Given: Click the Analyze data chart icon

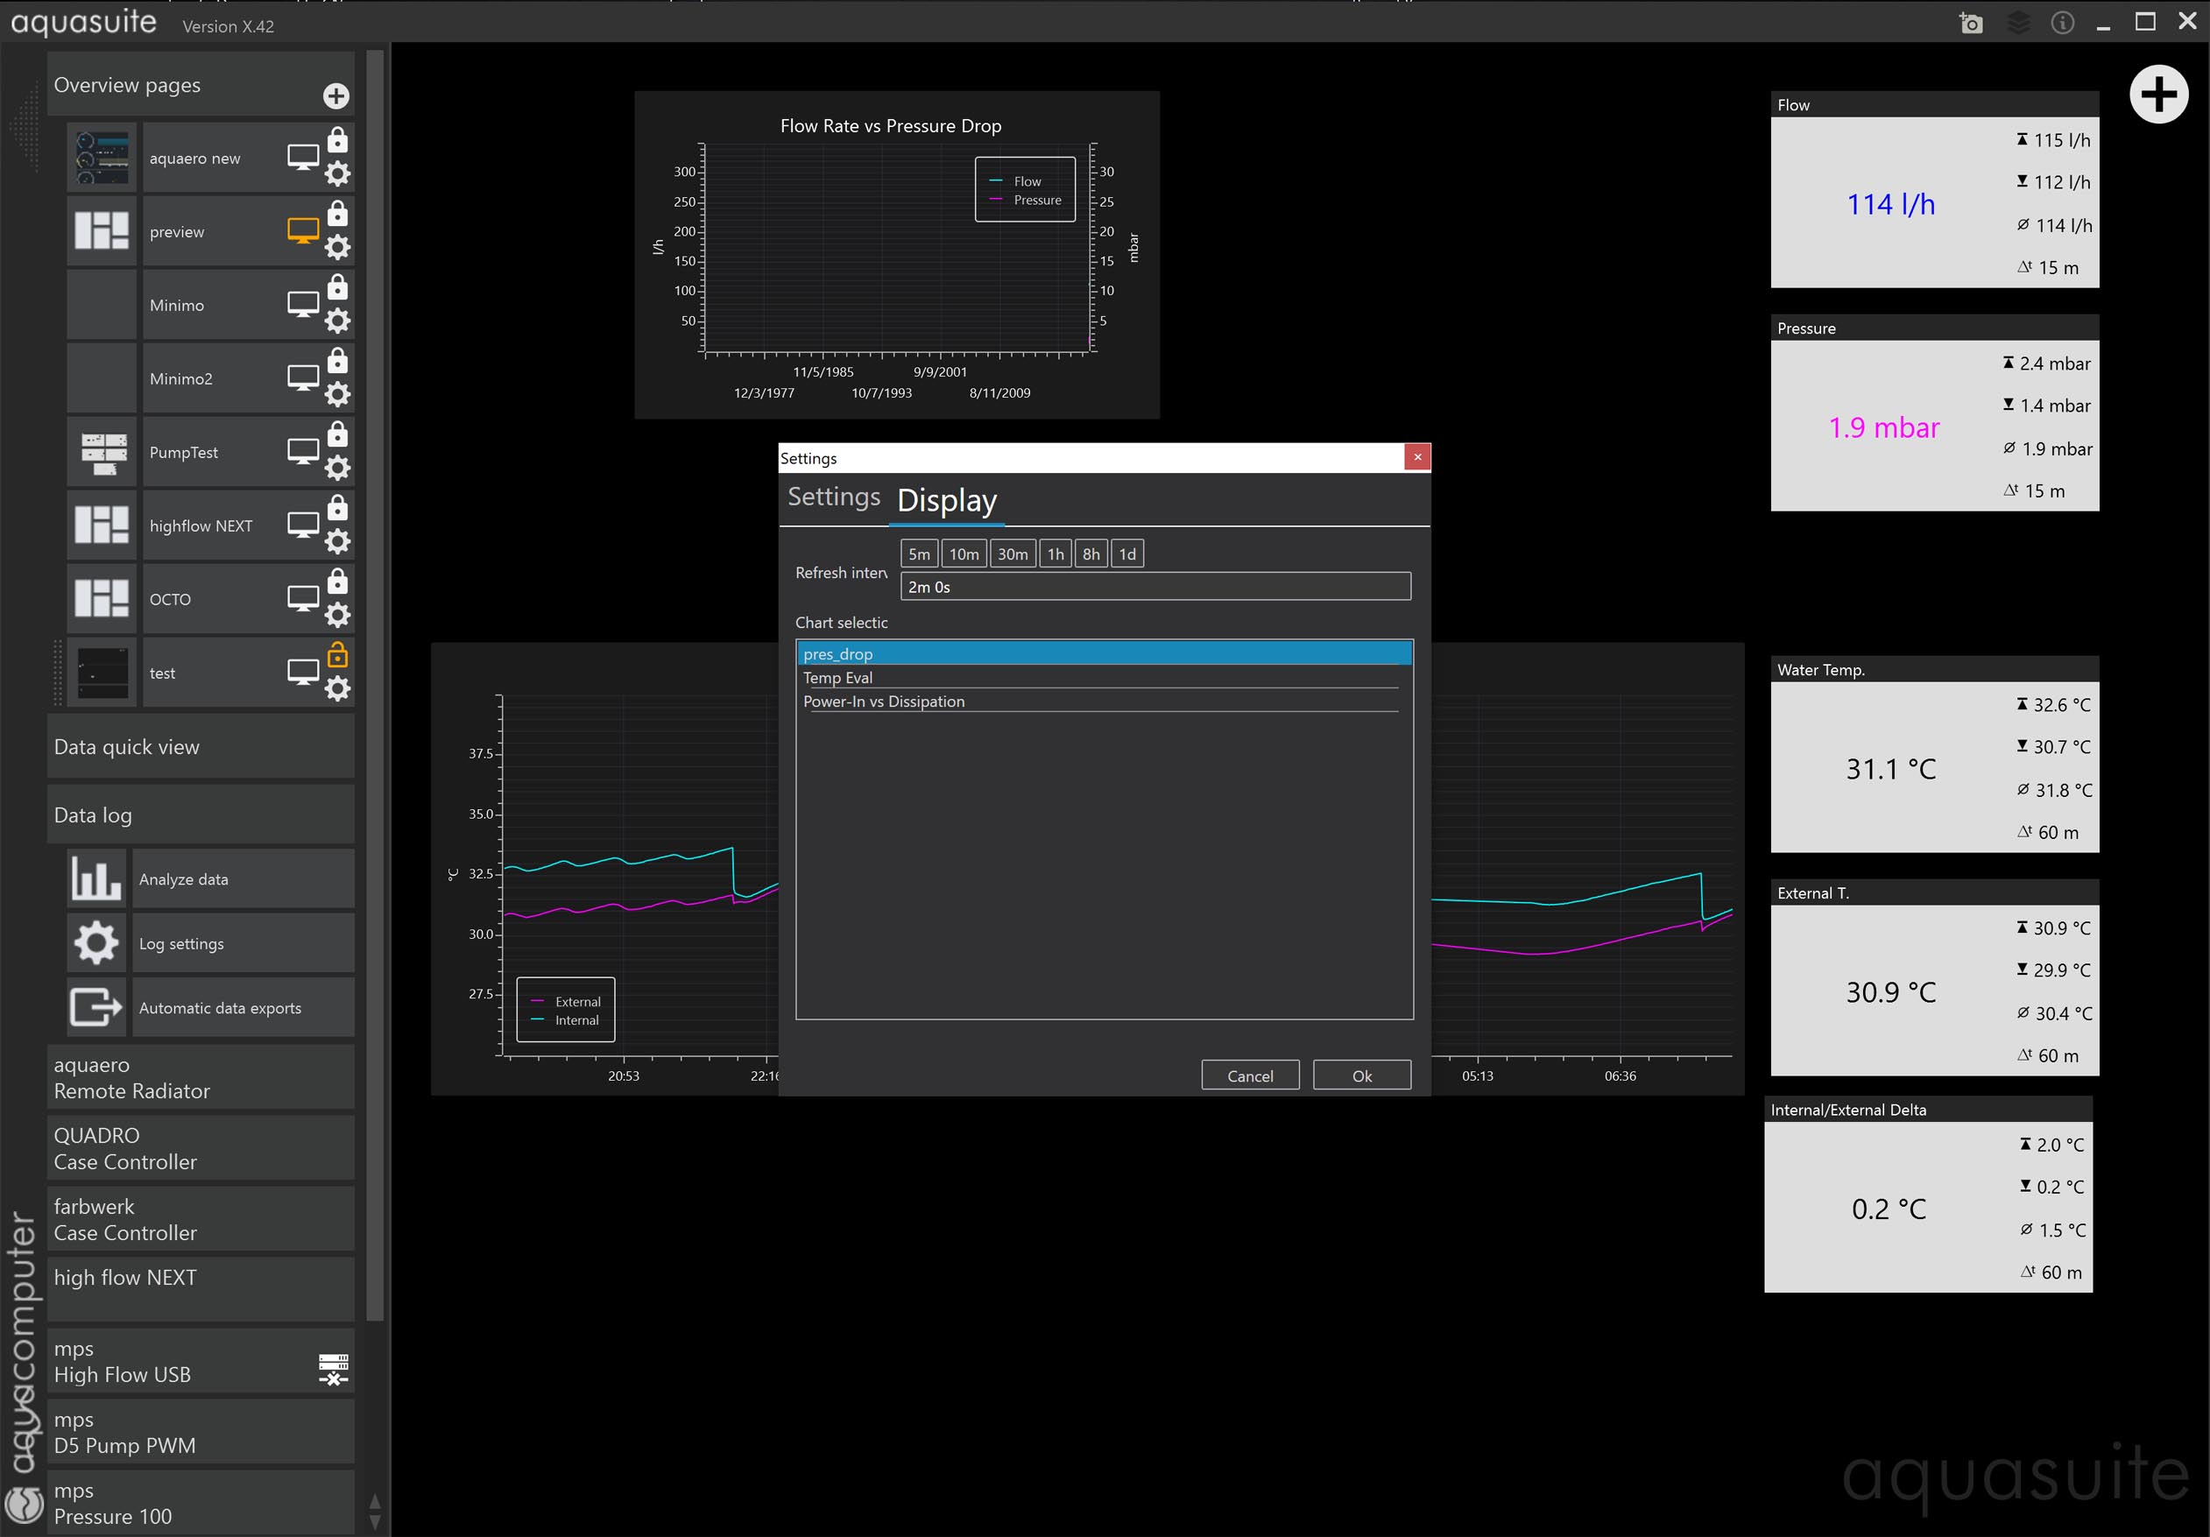Looking at the screenshot, I should click(96, 878).
